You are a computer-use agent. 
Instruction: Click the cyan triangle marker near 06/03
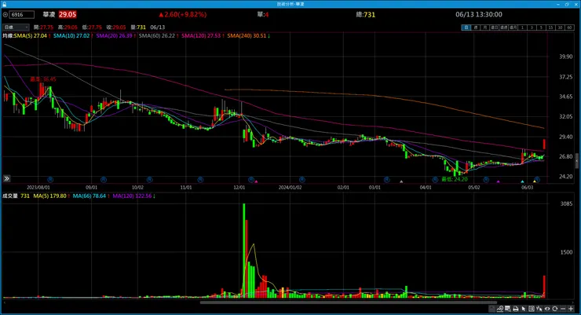[522, 181]
